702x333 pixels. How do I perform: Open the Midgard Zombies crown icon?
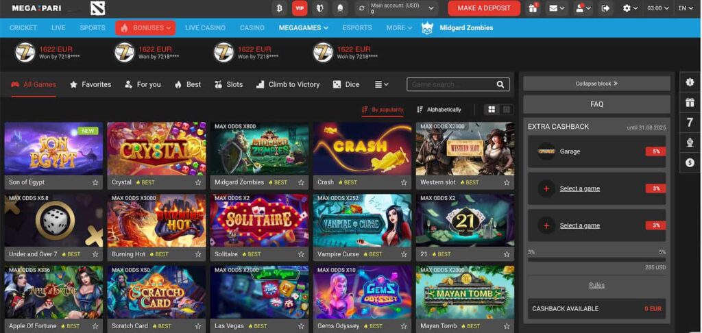427,27
